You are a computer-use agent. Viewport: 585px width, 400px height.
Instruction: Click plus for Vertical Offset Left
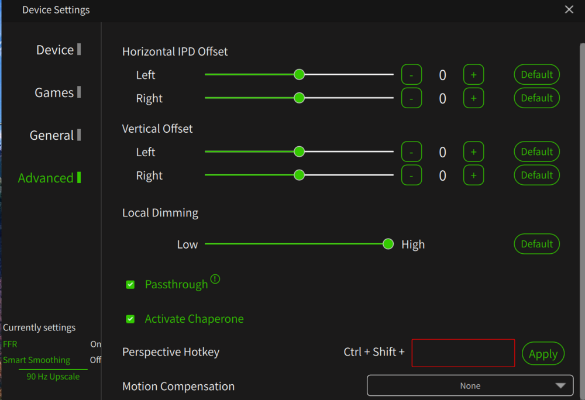coord(473,152)
